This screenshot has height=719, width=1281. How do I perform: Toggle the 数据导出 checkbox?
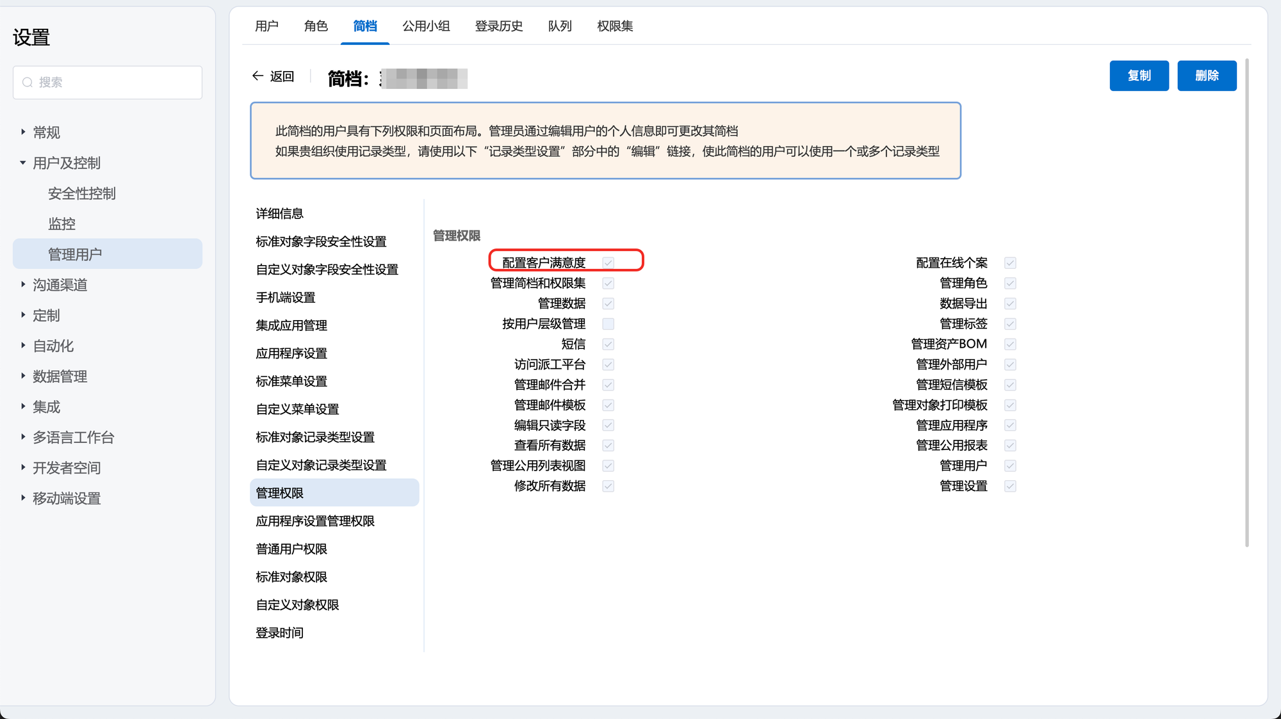(1010, 303)
